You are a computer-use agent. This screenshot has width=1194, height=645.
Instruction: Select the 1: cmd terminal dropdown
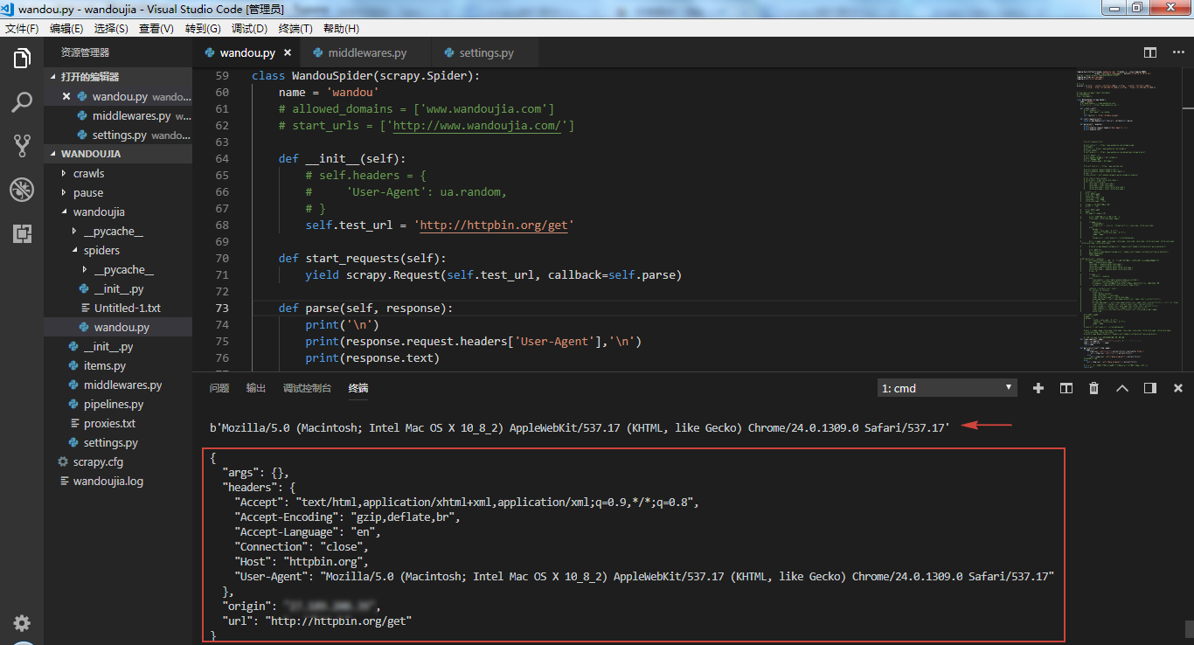pos(948,388)
